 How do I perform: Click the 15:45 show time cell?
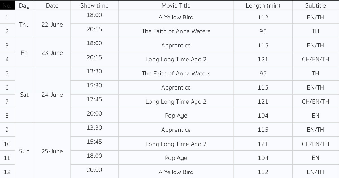94,141
